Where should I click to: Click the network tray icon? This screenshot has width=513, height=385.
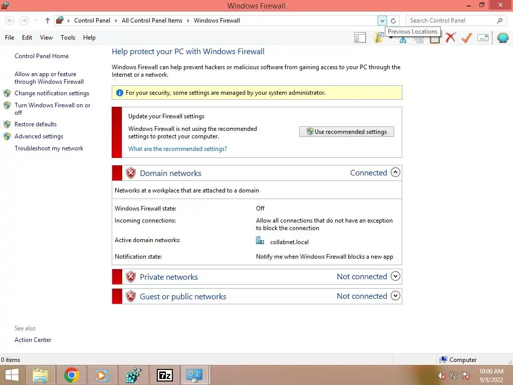[454, 375]
